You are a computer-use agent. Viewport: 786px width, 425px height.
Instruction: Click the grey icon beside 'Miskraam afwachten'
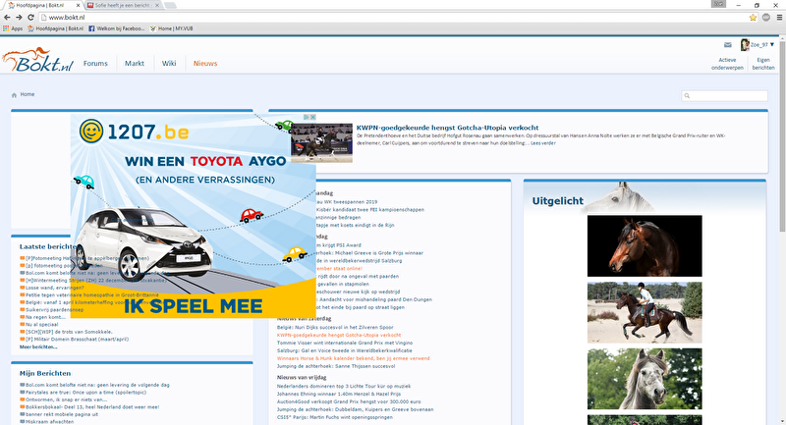(x=22, y=421)
